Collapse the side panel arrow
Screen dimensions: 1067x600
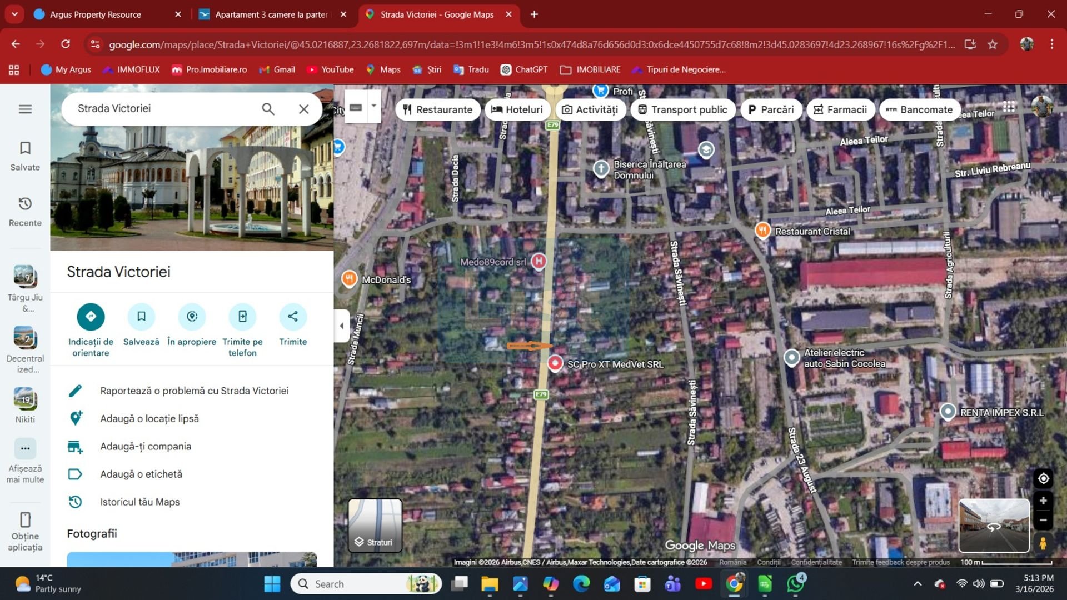coord(341,326)
